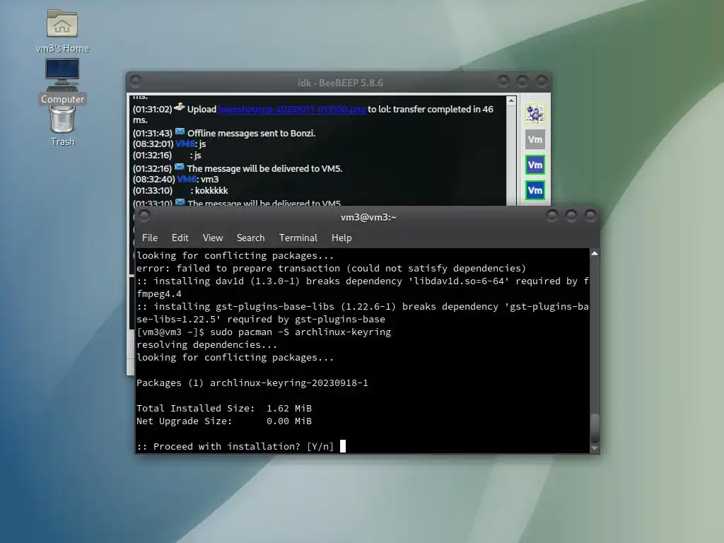Screen dimensions: 724x543
Task: Click the 'Packages (1) archlinux-keyring-20230918-1' line
Action: pyautogui.click(x=252, y=383)
